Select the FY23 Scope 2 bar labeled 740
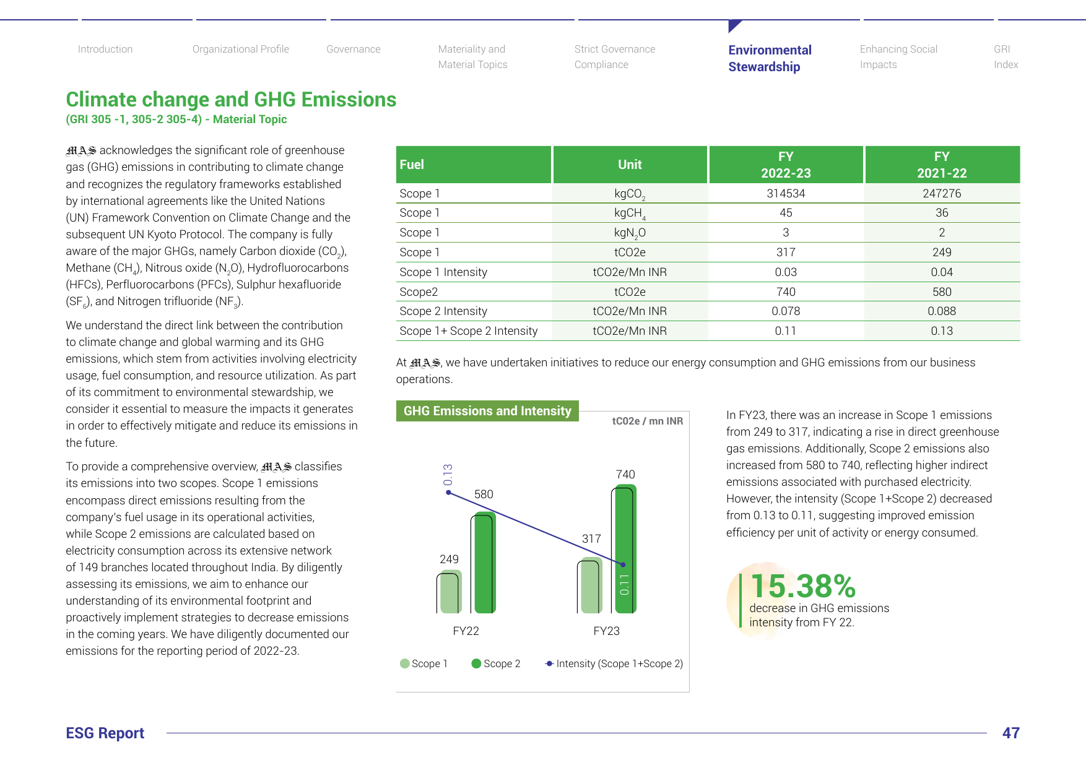 click(x=625, y=549)
